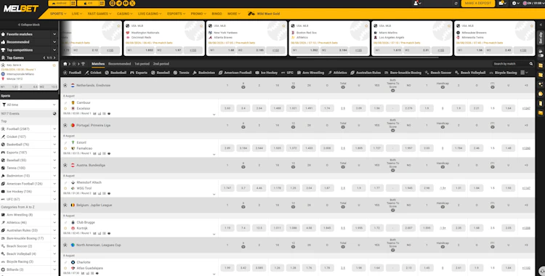The image size is (545, 276).
Task: Open the BINGO menu item
Action: (x=217, y=14)
